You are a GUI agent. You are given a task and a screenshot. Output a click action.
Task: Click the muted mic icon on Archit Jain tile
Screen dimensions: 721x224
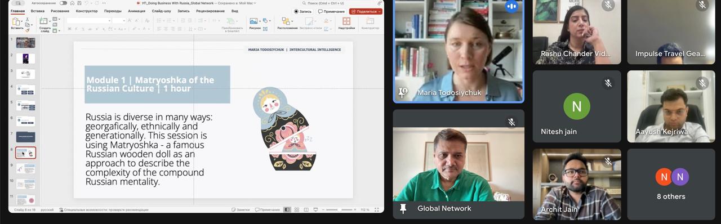tap(608, 161)
